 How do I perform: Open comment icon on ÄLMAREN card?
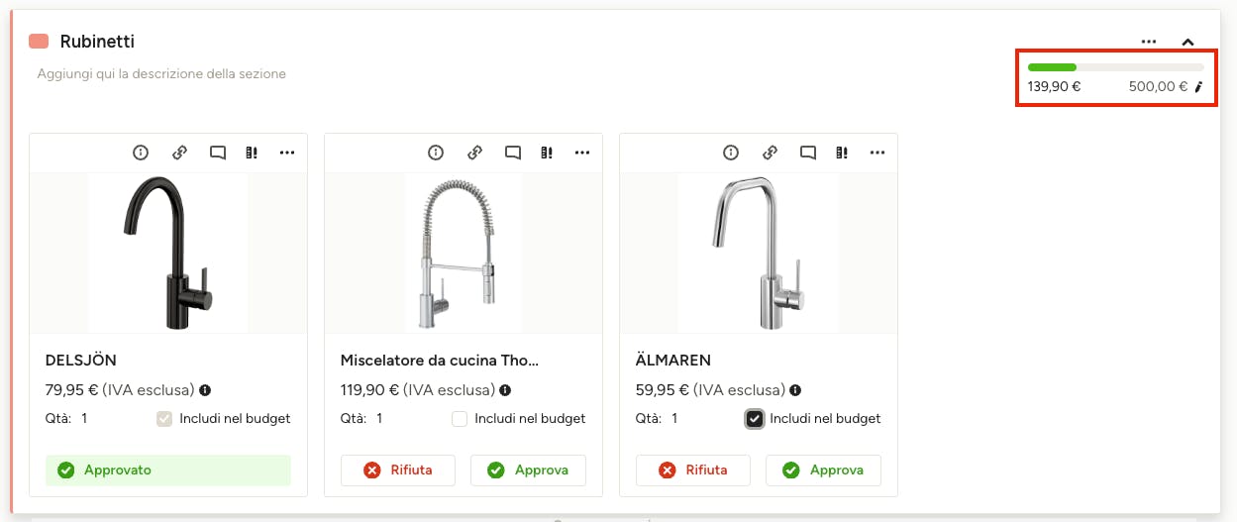tap(808, 153)
